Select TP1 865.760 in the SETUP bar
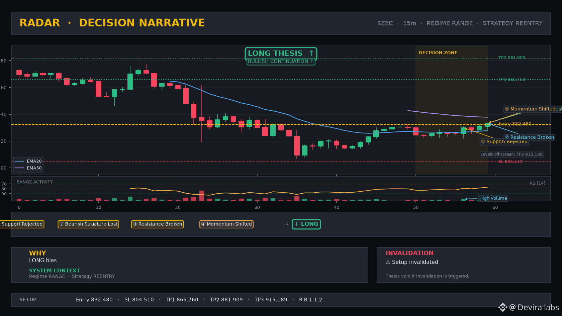 (182, 300)
